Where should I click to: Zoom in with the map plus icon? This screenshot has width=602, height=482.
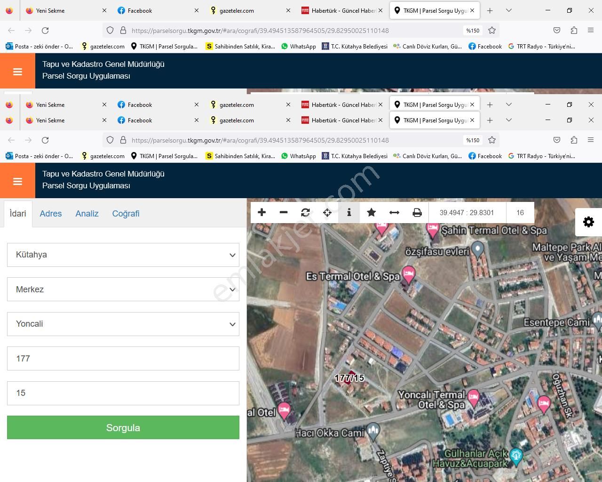click(262, 212)
